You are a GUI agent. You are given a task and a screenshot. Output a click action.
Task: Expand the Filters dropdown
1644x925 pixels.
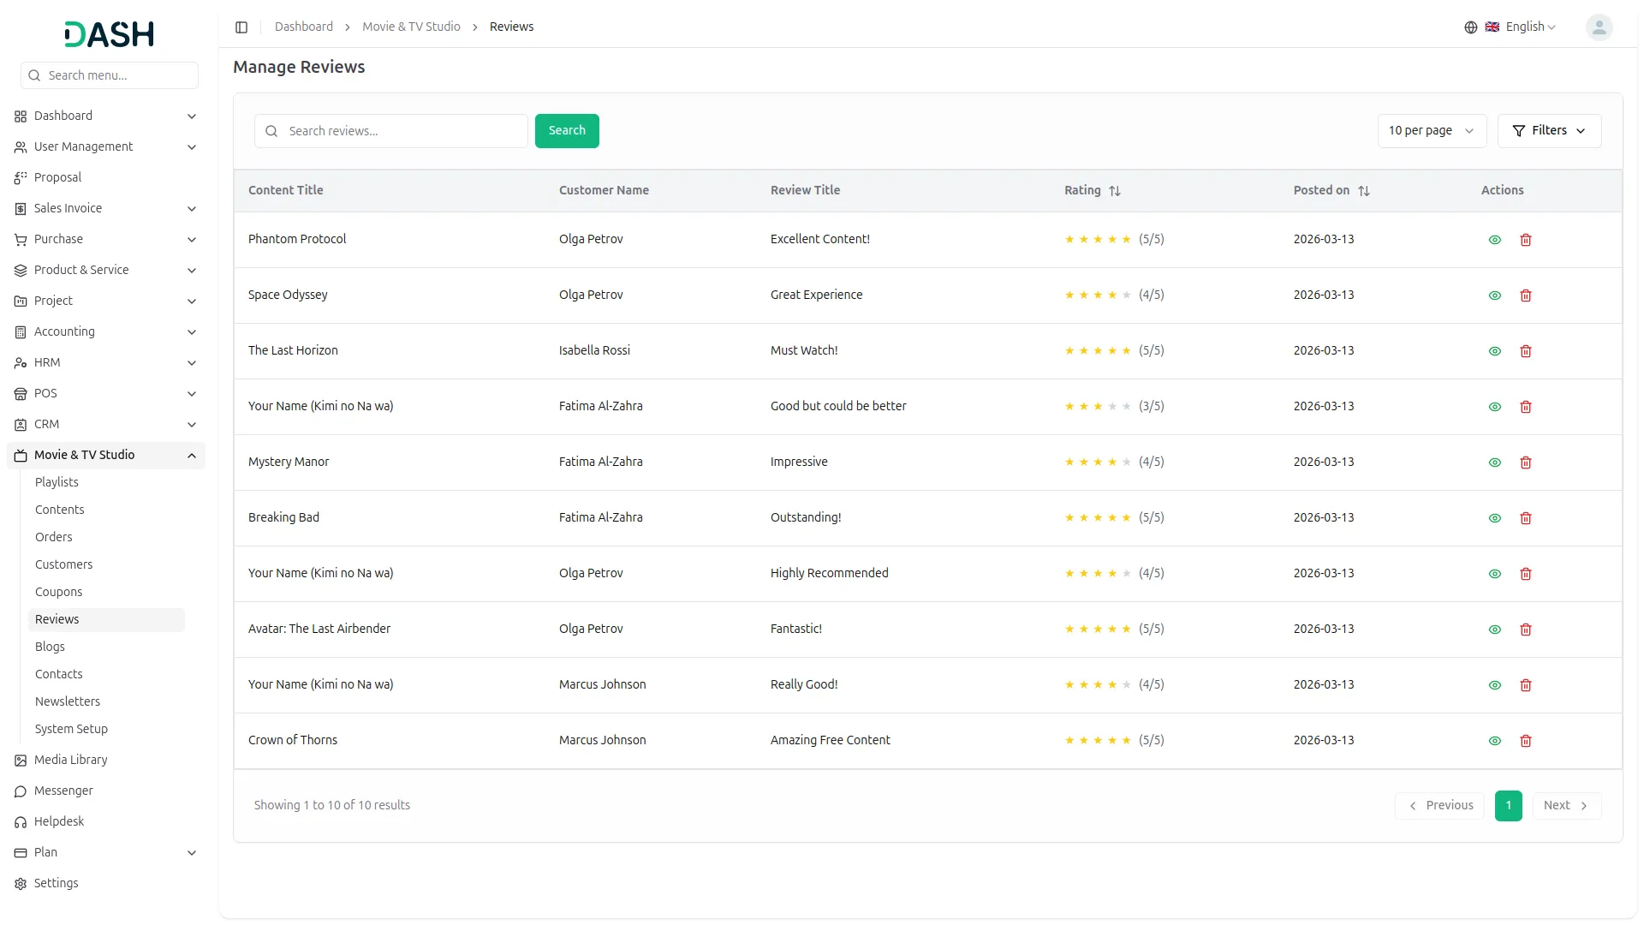point(1548,131)
